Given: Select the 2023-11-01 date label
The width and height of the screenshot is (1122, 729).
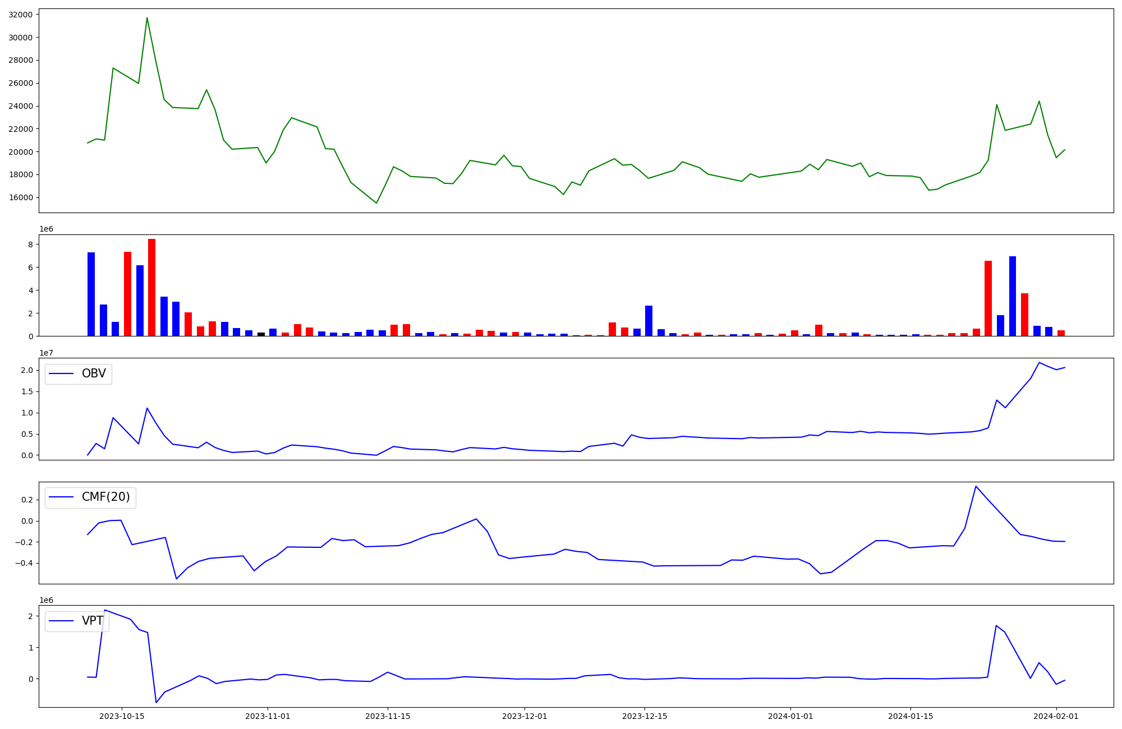Looking at the screenshot, I should (x=268, y=716).
